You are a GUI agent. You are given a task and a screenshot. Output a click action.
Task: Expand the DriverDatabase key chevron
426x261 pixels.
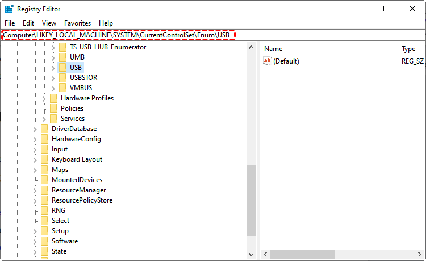(x=35, y=129)
